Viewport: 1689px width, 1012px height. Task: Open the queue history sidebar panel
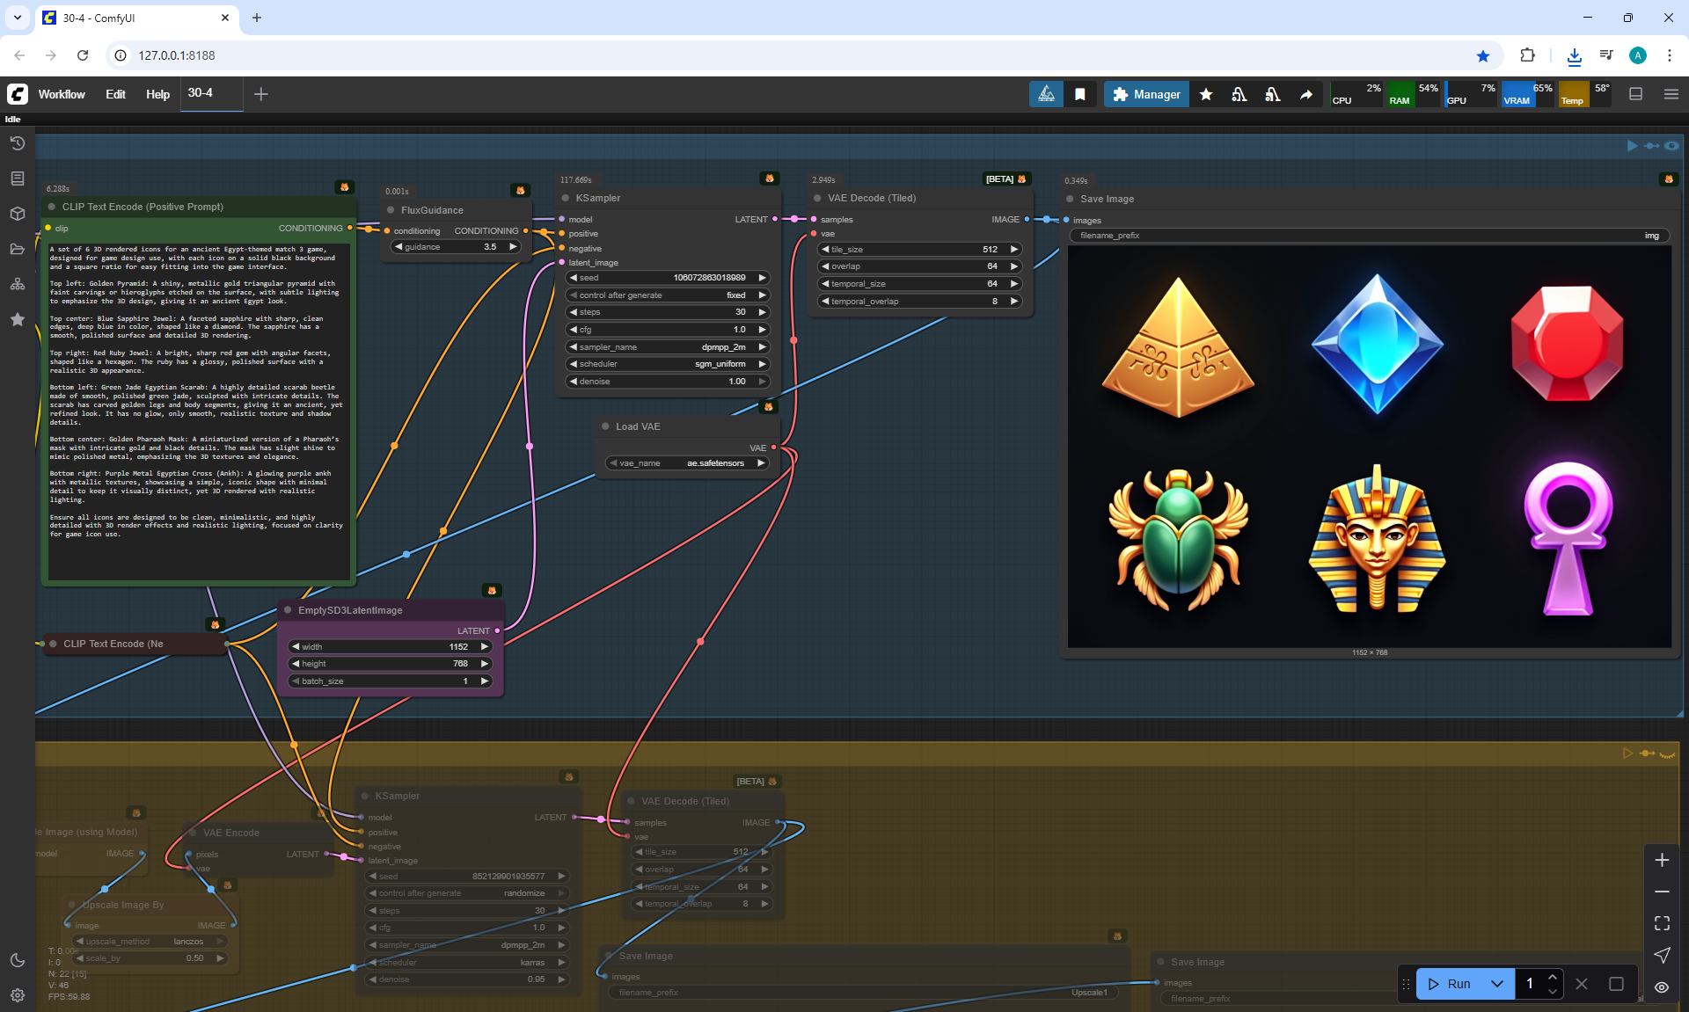[17, 143]
